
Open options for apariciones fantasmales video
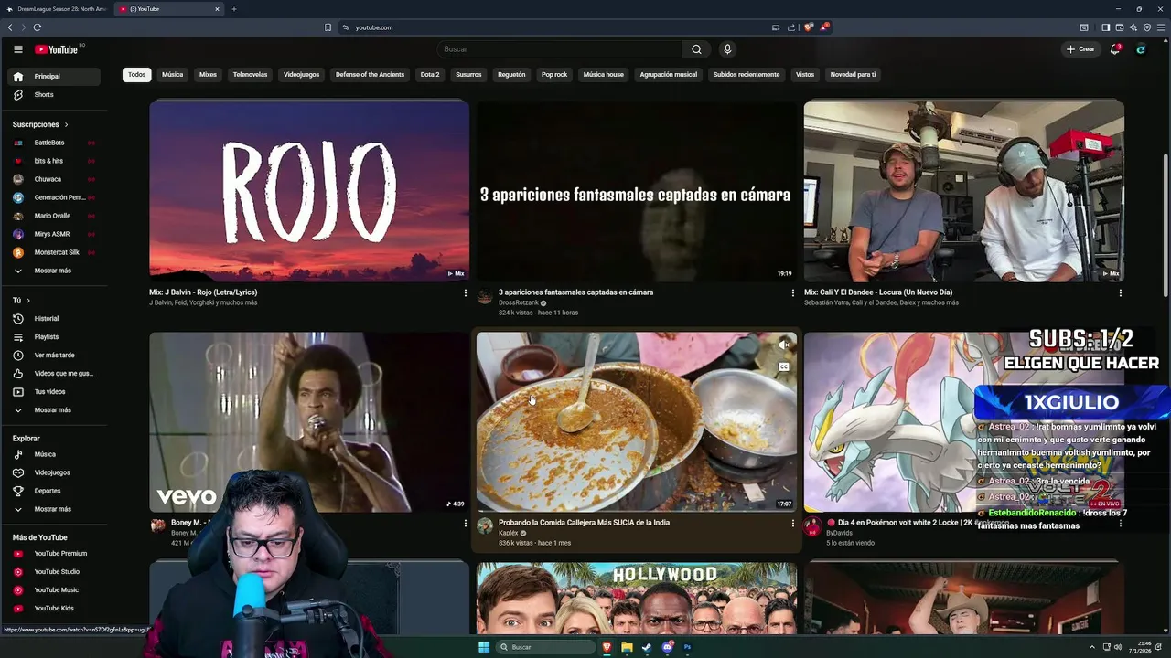click(x=792, y=293)
